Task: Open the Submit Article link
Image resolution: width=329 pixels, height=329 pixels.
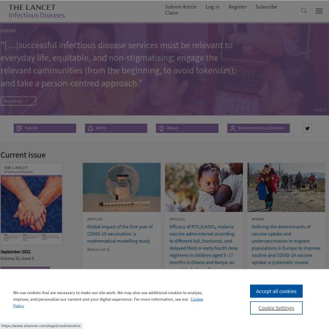Action: coord(181,7)
